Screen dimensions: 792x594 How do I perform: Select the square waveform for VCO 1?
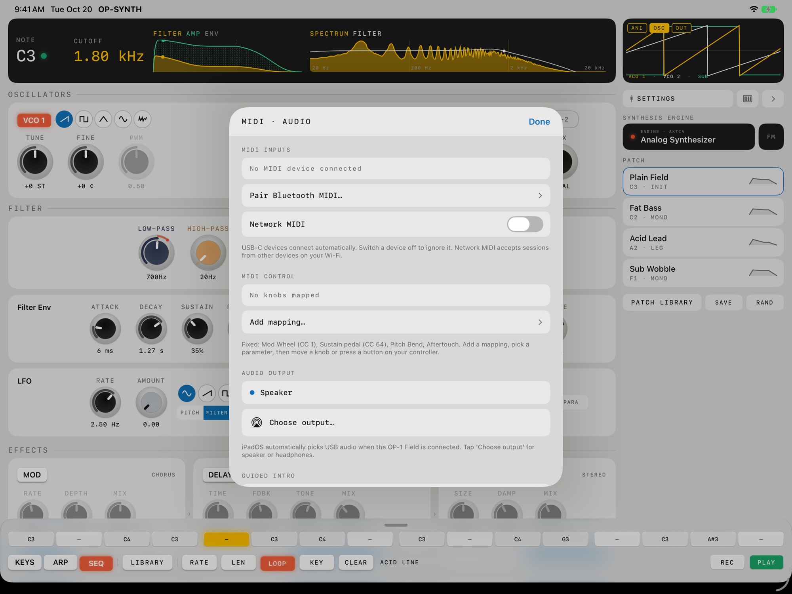84,119
